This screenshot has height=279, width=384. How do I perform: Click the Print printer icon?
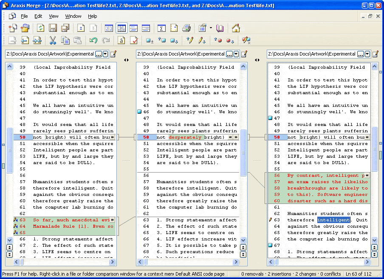tap(186, 28)
